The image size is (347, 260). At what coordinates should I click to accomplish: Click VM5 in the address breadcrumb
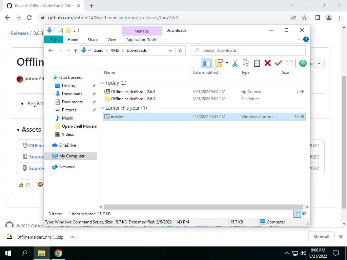coord(115,50)
